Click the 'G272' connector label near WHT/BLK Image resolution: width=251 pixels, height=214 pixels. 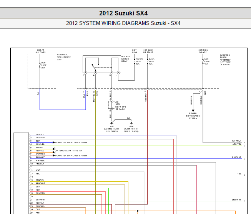pyautogui.click(x=205, y=93)
